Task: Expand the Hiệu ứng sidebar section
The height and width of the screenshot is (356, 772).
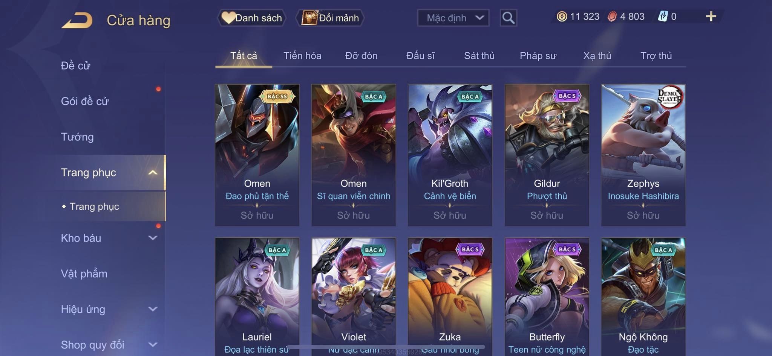Action: coord(153,309)
